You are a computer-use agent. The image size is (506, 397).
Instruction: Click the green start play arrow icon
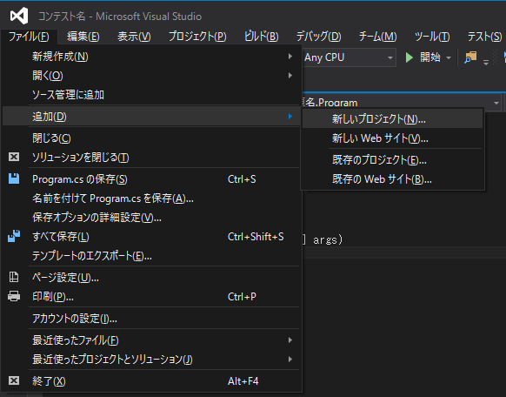[409, 57]
